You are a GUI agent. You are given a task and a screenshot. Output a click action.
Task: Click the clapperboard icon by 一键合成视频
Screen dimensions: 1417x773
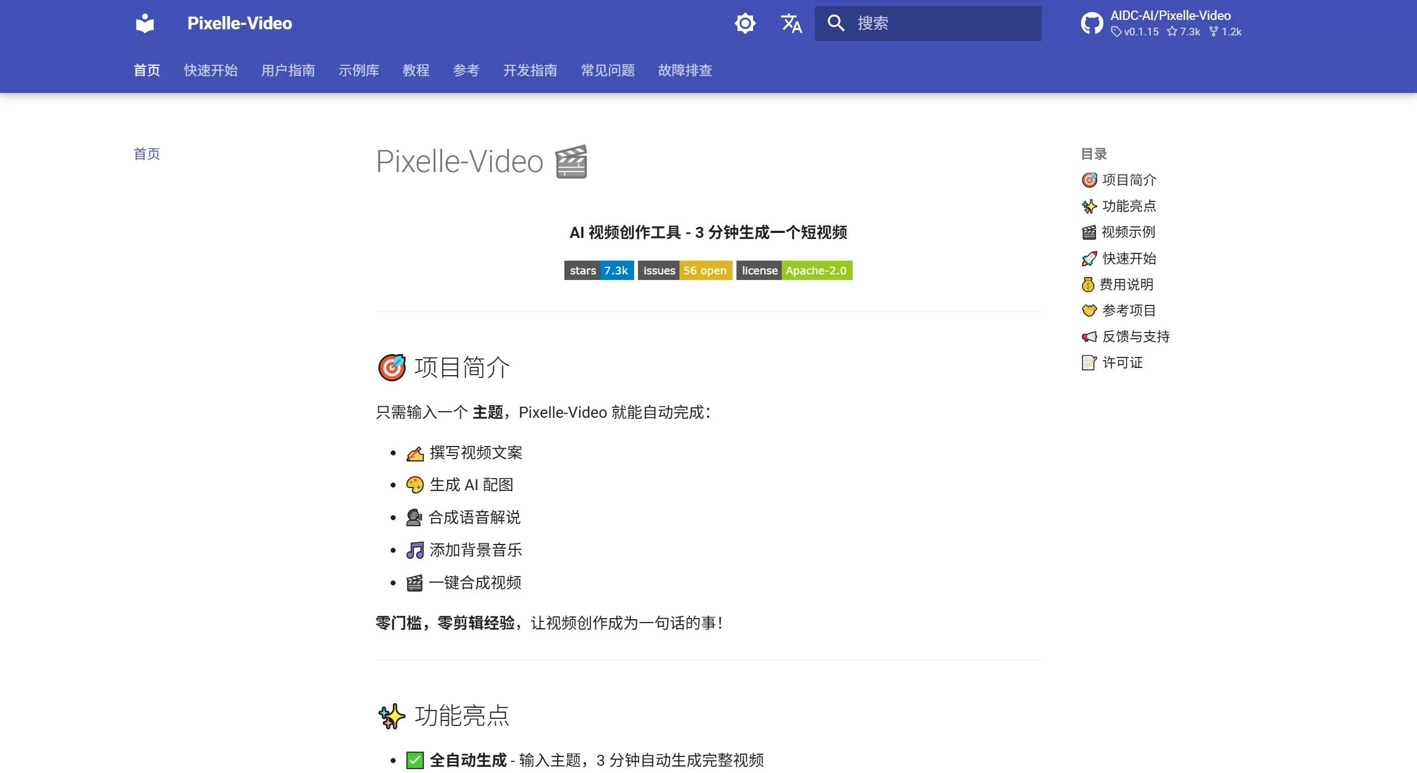coord(414,583)
